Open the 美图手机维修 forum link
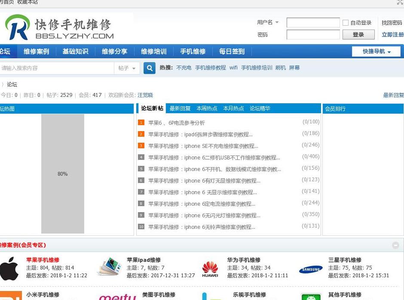 (x=159, y=294)
